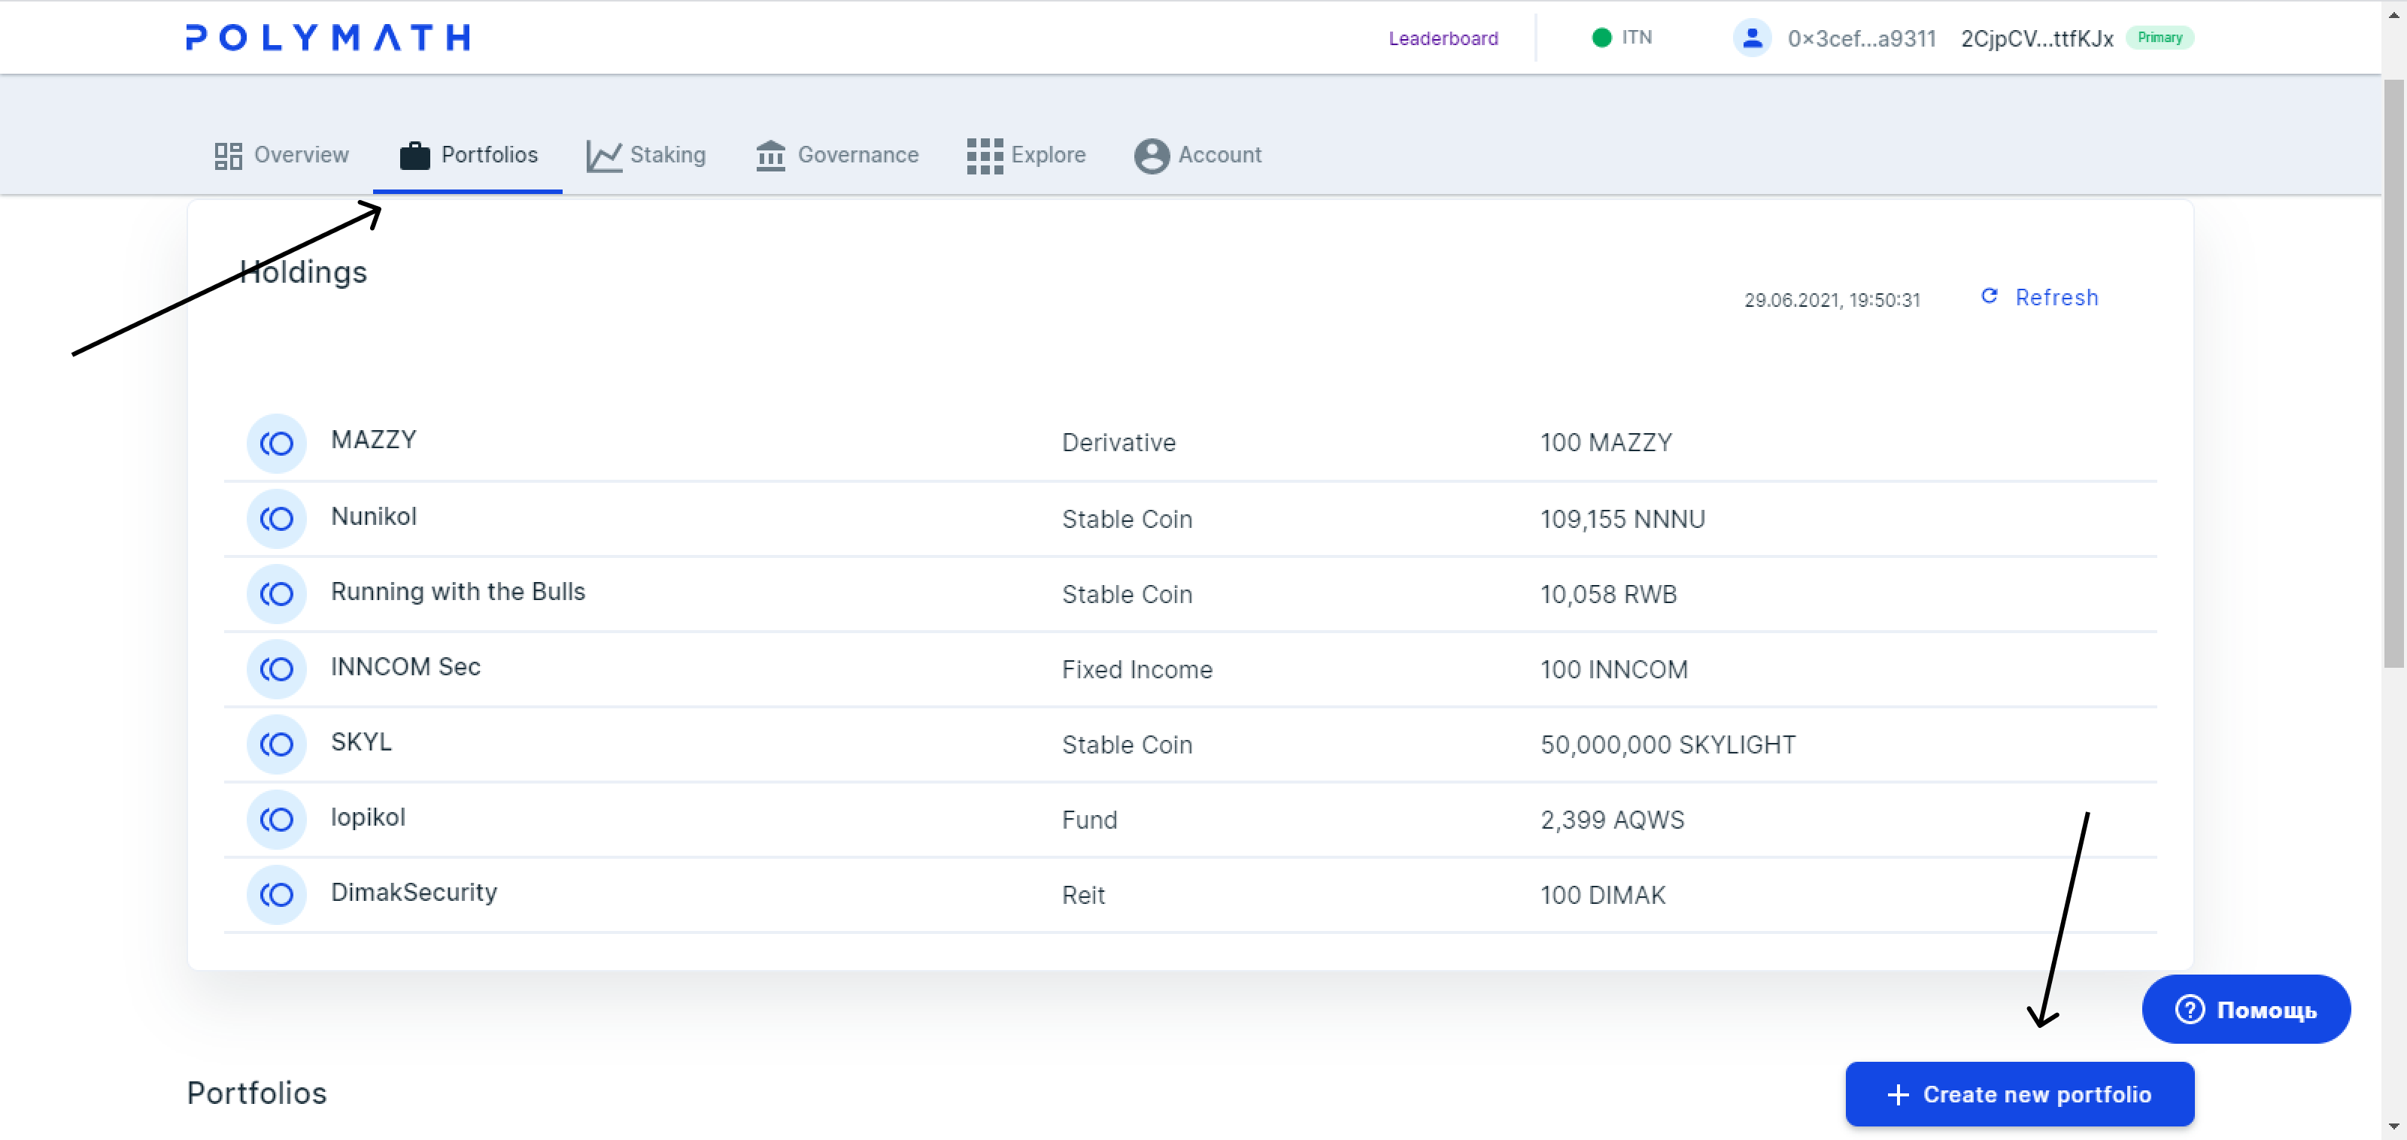
Task: Click the refresh circular arrow icon
Action: pyautogui.click(x=1990, y=296)
